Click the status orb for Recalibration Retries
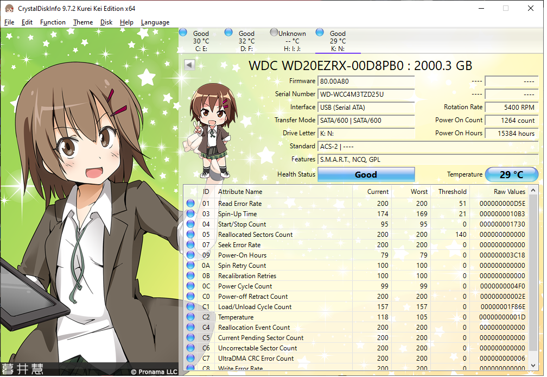This screenshot has width=547, height=377. [x=190, y=275]
